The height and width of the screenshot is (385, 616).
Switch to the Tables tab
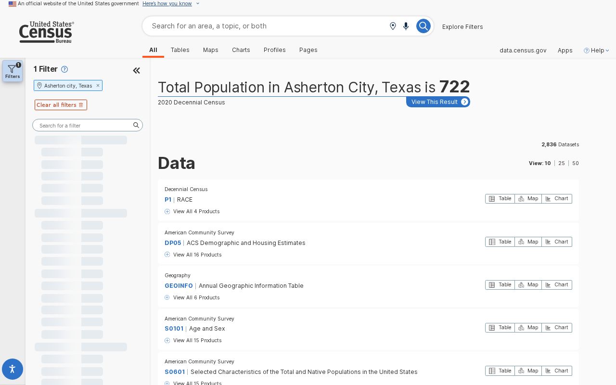(180, 50)
